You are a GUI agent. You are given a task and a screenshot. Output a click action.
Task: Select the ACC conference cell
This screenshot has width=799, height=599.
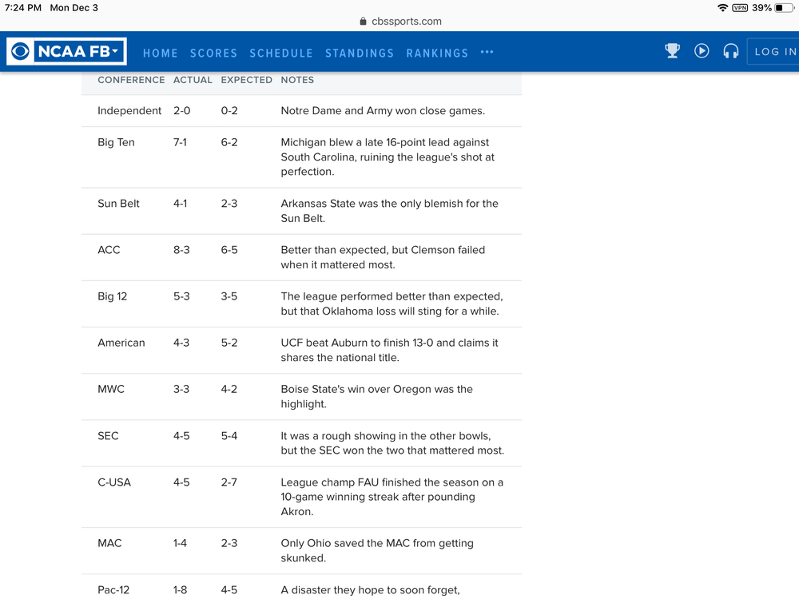click(x=109, y=249)
